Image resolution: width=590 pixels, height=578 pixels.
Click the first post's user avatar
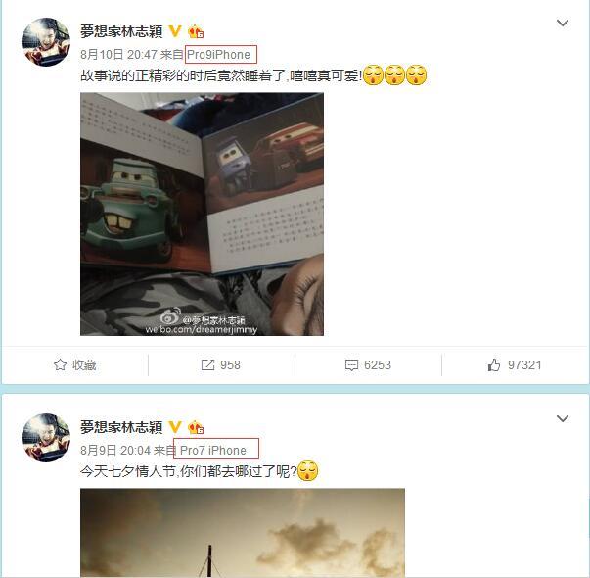click(x=46, y=42)
